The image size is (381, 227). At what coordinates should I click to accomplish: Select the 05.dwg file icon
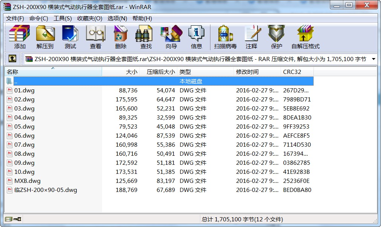(x=10, y=127)
